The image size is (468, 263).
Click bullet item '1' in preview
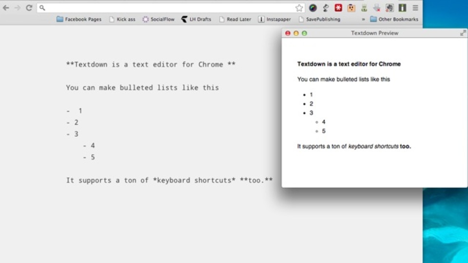[x=311, y=95]
